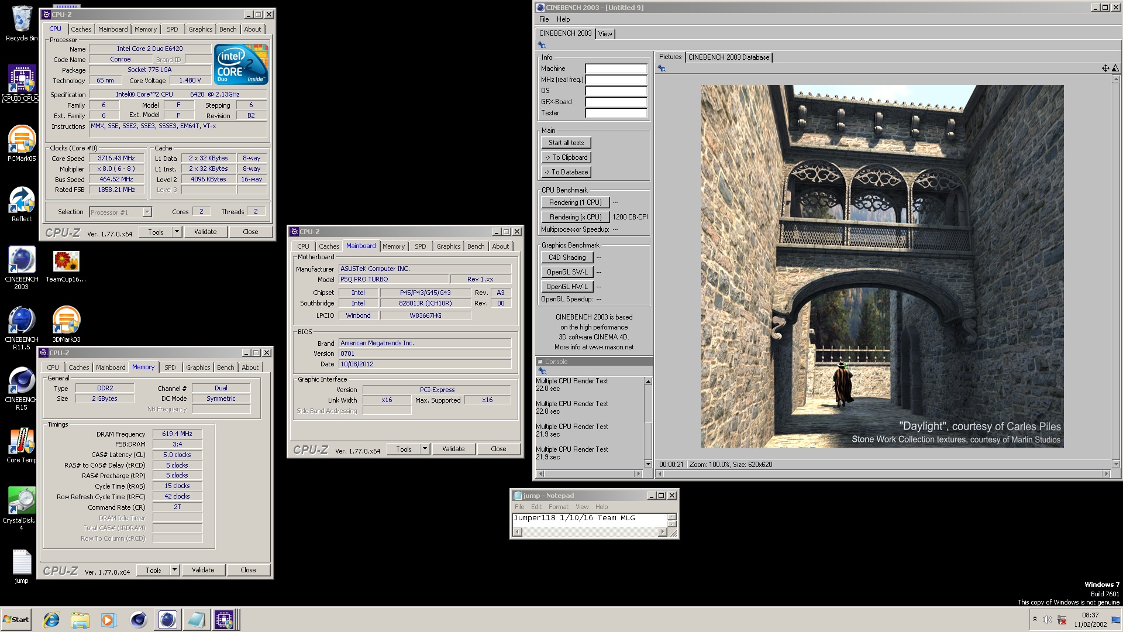
Task: Run the OpenGL SW-L benchmark
Action: click(567, 272)
